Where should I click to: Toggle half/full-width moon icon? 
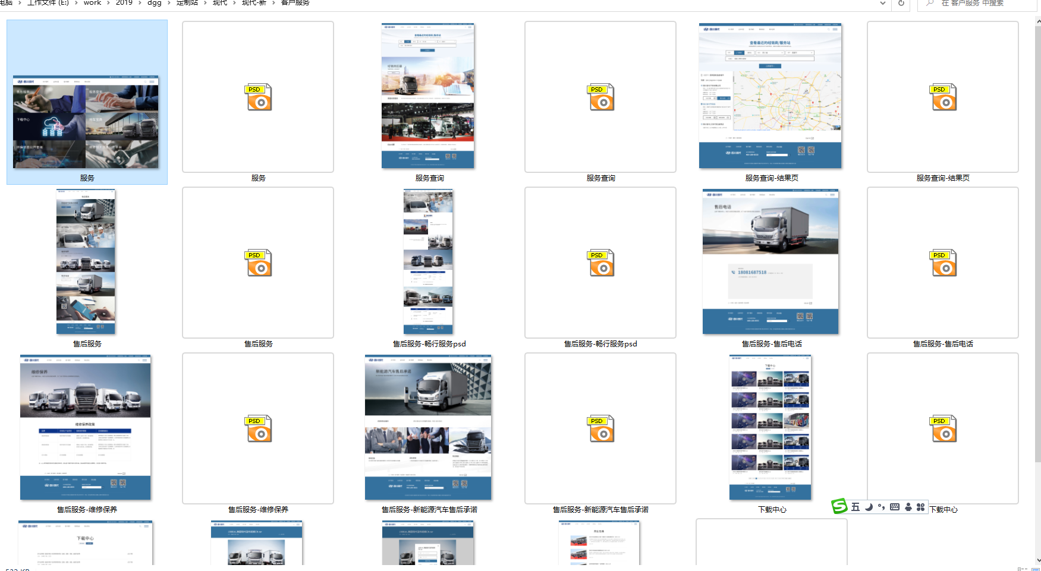point(869,507)
